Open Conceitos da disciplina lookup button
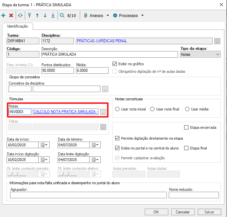The height and width of the screenshot is (217, 227). (105, 89)
